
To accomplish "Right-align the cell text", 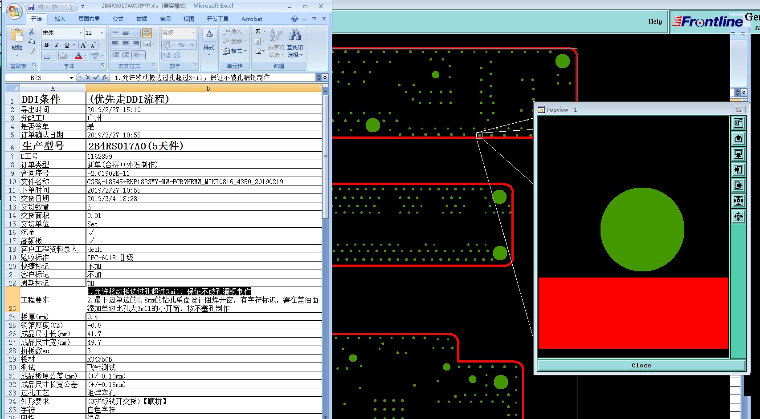I will click(136, 44).
